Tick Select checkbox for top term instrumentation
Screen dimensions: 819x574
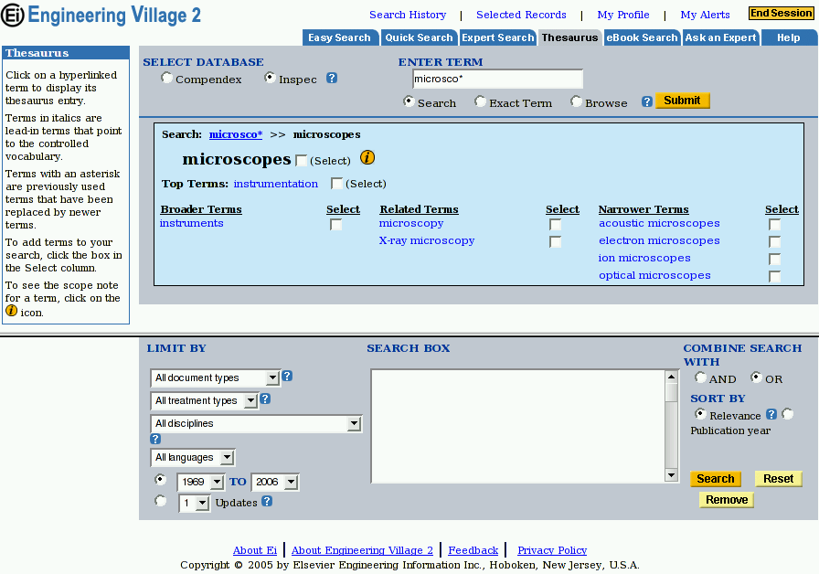(x=336, y=184)
